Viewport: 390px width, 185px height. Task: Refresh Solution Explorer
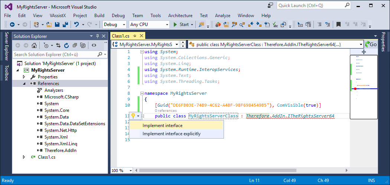click(x=66, y=45)
